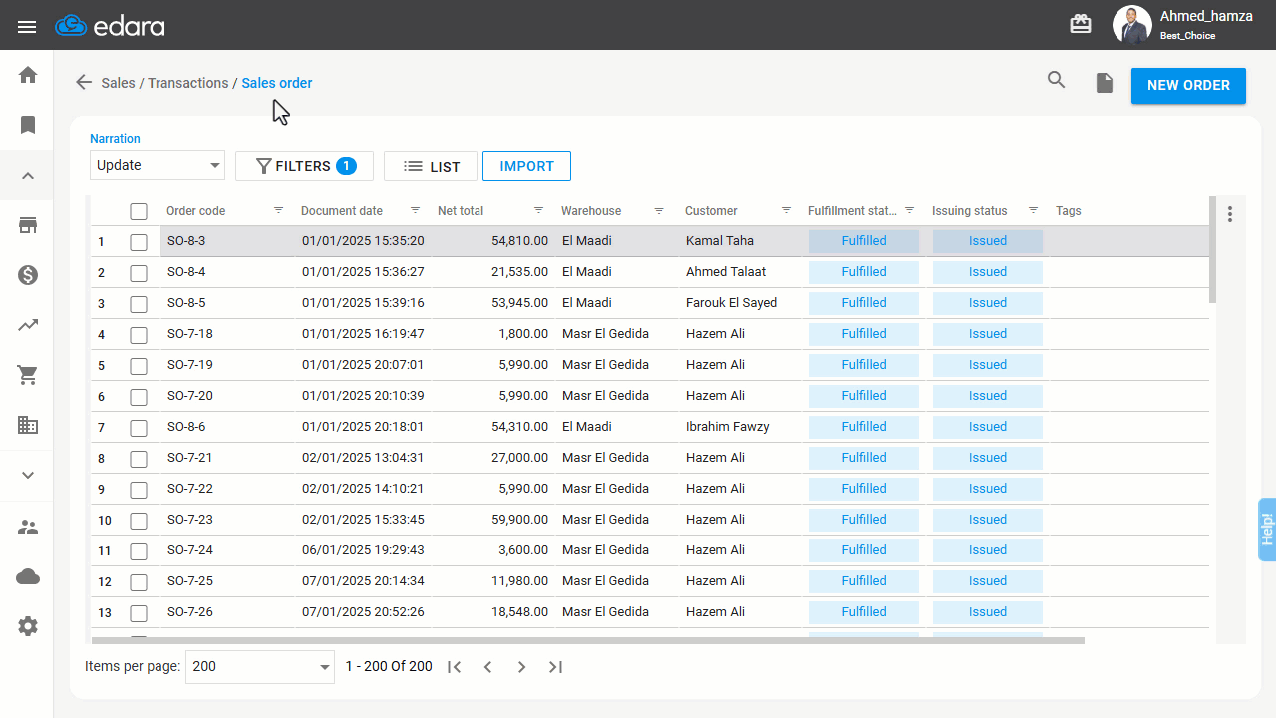Go back using the left arrow
The image size is (1276, 718).
(x=84, y=83)
